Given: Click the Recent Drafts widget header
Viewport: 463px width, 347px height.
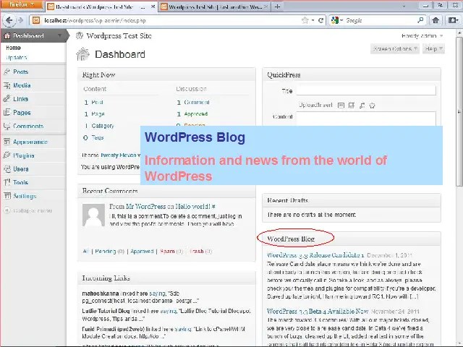Looking at the screenshot, I should 352,200.
